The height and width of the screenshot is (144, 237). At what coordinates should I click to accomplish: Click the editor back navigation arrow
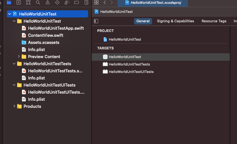[x=105, y=3]
